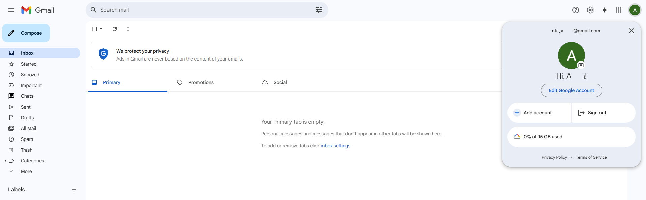The height and width of the screenshot is (200, 646).
Task: Click the search options filter icon
Action: (318, 10)
